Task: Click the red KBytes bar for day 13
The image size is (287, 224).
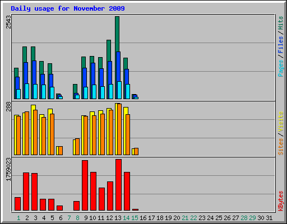Action: pyautogui.click(x=118, y=185)
